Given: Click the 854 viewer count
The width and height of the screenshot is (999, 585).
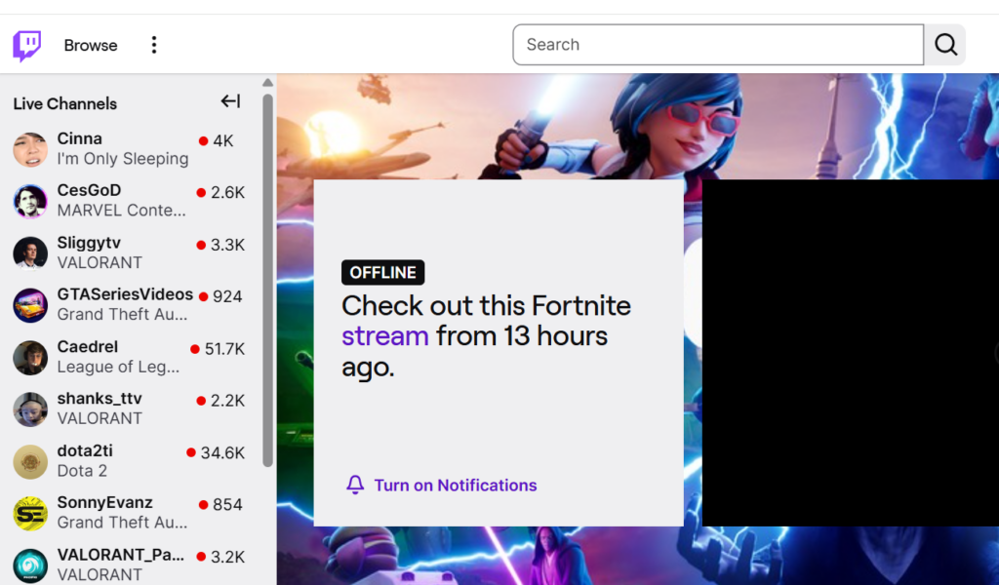Looking at the screenshot, I should (227, 505).
